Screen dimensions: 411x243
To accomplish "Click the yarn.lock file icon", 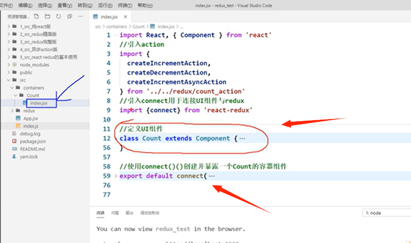I will click(14, 156).
